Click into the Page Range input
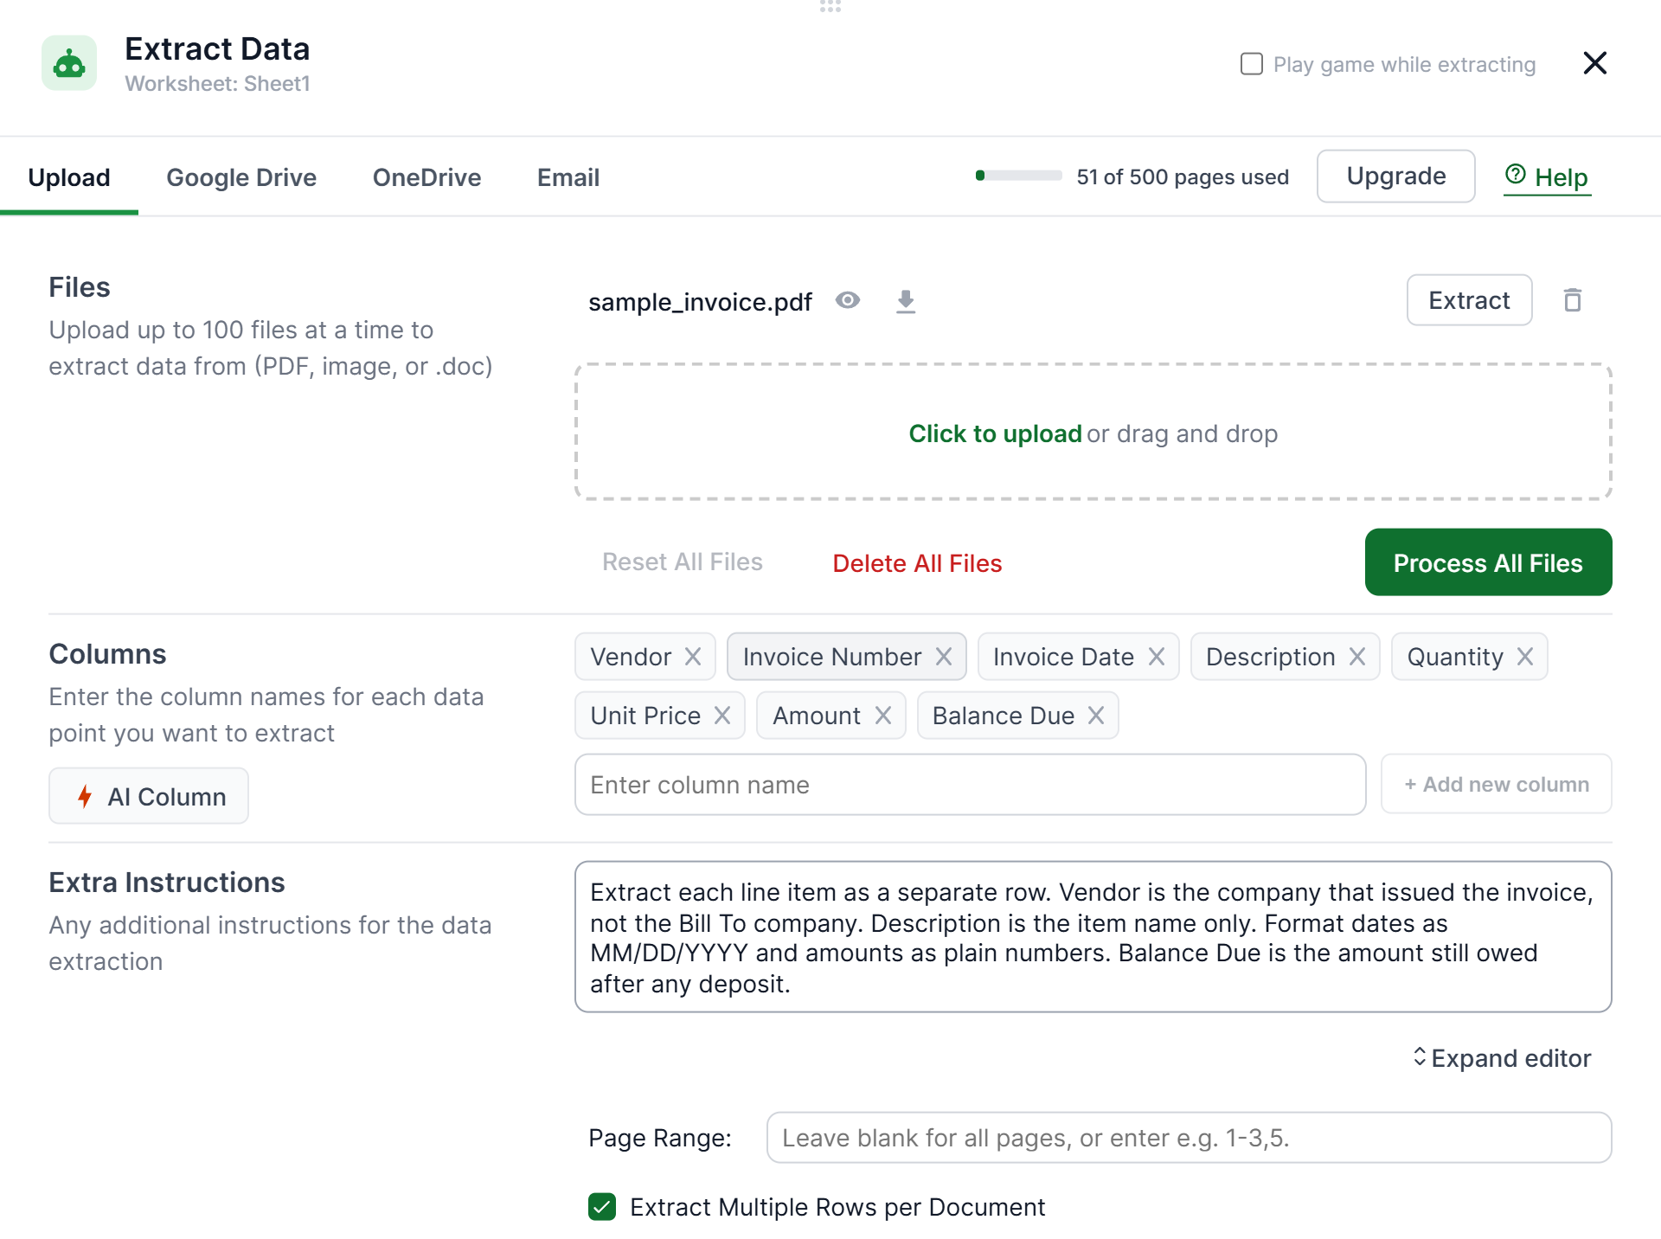This screenshot has width=1661, height=1239. coord(1189,1138)
